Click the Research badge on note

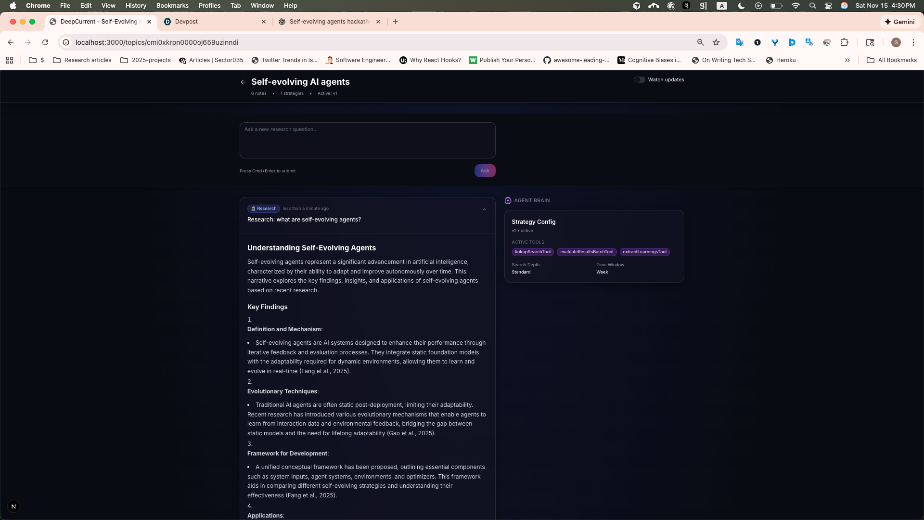point(263,208)
